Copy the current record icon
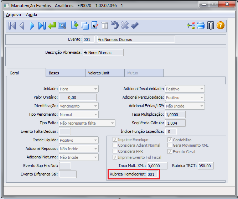The width and height of the screenshot is (238, 199). [85, 26]
